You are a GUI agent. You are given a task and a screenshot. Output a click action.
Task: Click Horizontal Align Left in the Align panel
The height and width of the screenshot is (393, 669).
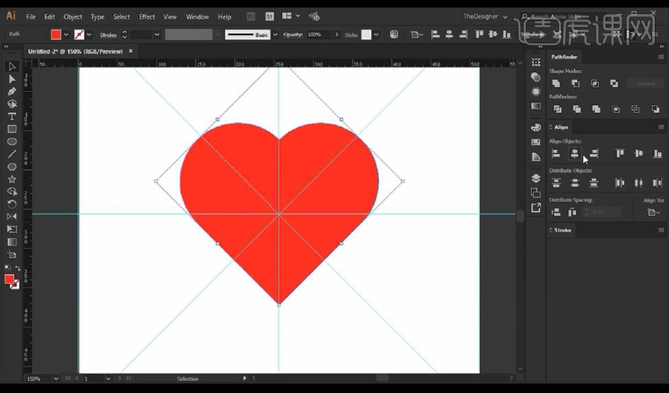(556, 154)
